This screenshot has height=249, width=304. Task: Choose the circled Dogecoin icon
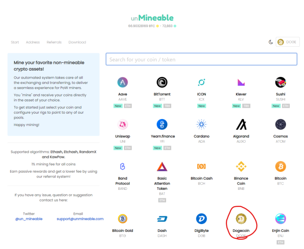[x=241, y=219]
